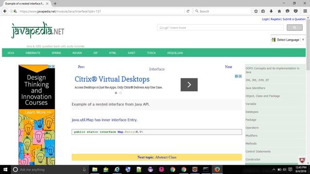
Task: Show hidden system tray icons
Action: 274,170
